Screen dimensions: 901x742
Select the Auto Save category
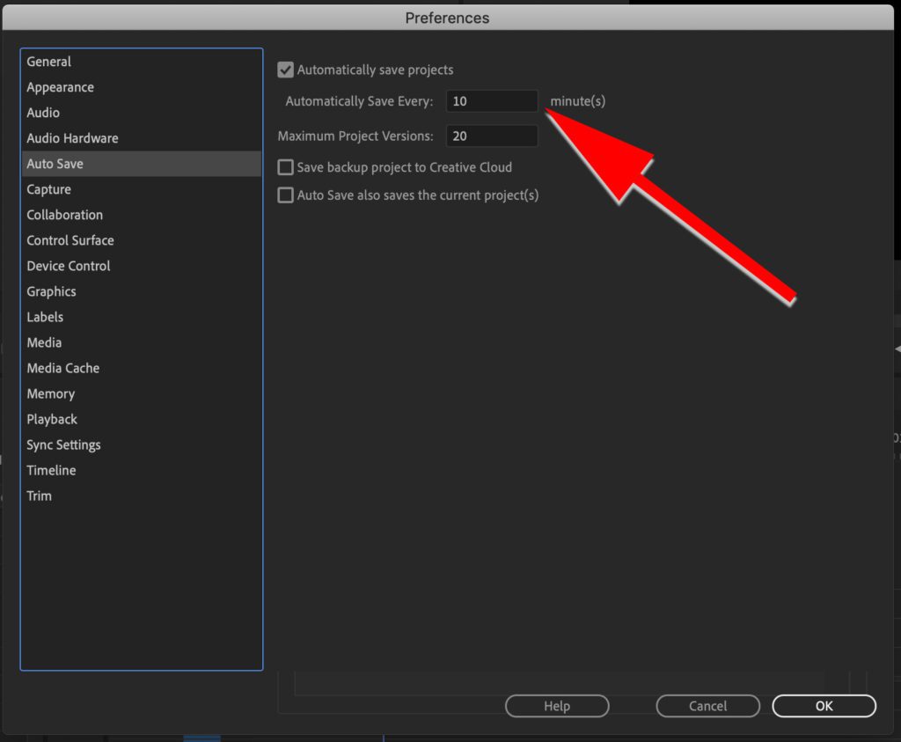pos(142,164)
